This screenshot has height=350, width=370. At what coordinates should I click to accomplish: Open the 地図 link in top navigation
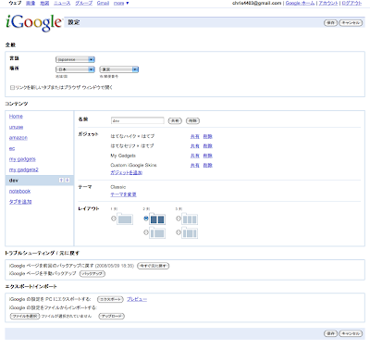(x=44, y=3)
